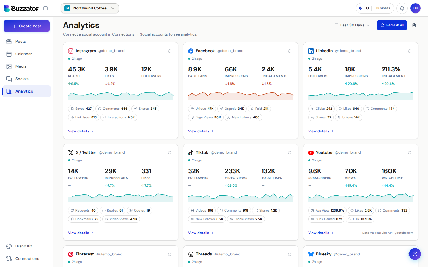The width and height of the screenshot is (428, 267).
Task: Click the Pinterest logo icon
Action: tap(71, 254)
